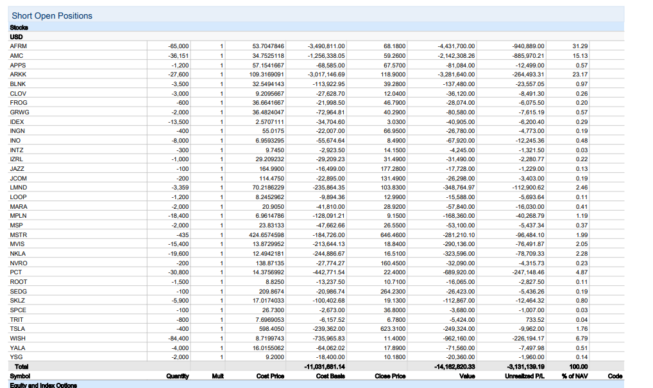653x388 pixels.
Task: Click the USD currency row label
Action: (16, 37)
